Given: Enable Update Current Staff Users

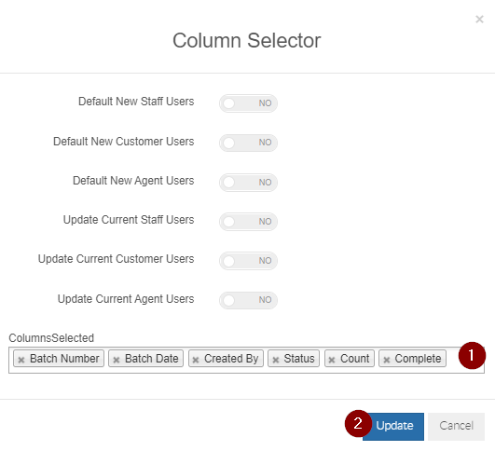Looking at the screenshot, I should [x=249, y=222].
